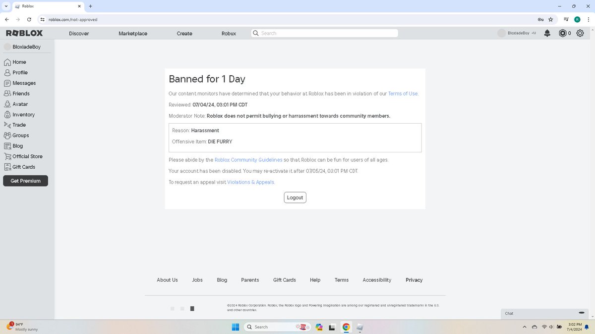Open the Create tab
Screen dimensions: 595x334
point(184,33)
